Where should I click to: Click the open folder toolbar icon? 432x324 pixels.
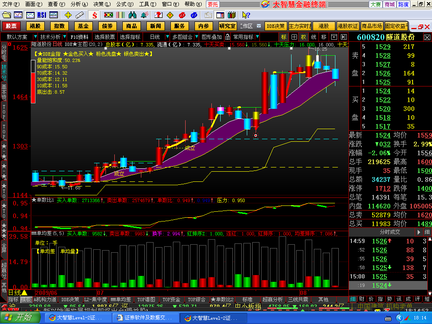pos(7,15)
